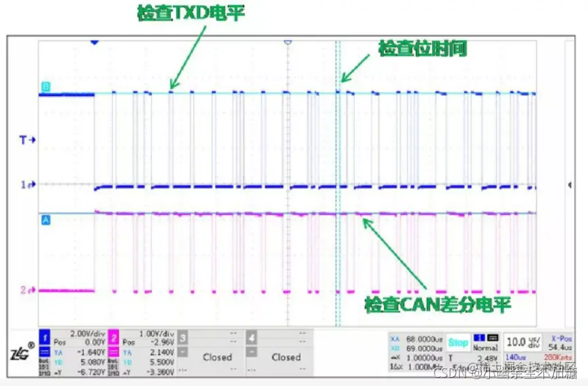
Task: Click the 140us record length value
Action: point(516,357)
